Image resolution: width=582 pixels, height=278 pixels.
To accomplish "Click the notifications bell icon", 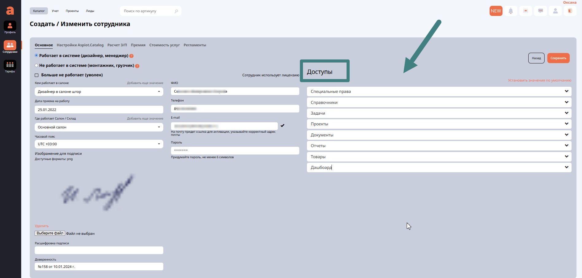I will (x=510, y=11).
